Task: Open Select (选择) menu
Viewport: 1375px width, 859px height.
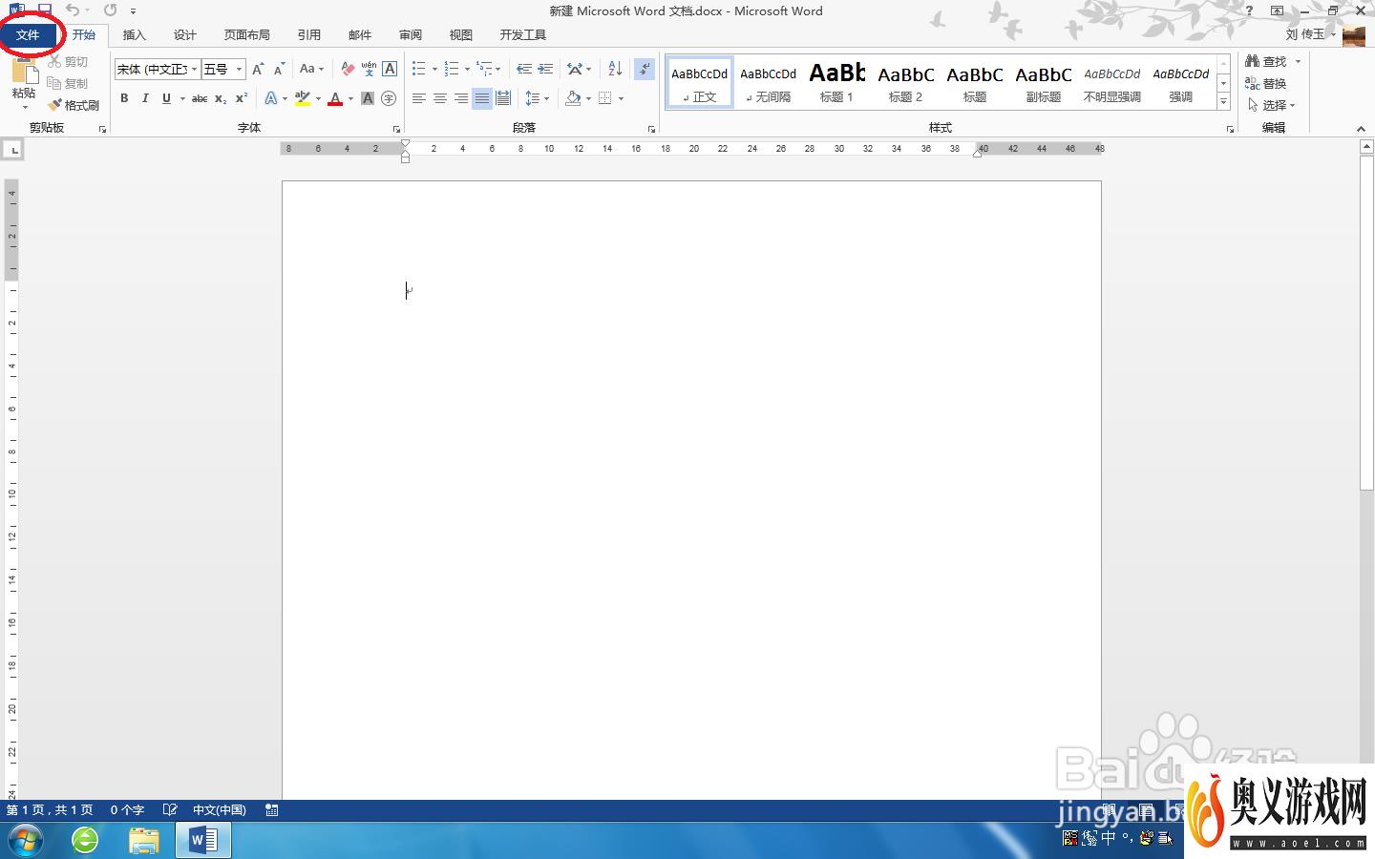Action: pos(1272,105)
